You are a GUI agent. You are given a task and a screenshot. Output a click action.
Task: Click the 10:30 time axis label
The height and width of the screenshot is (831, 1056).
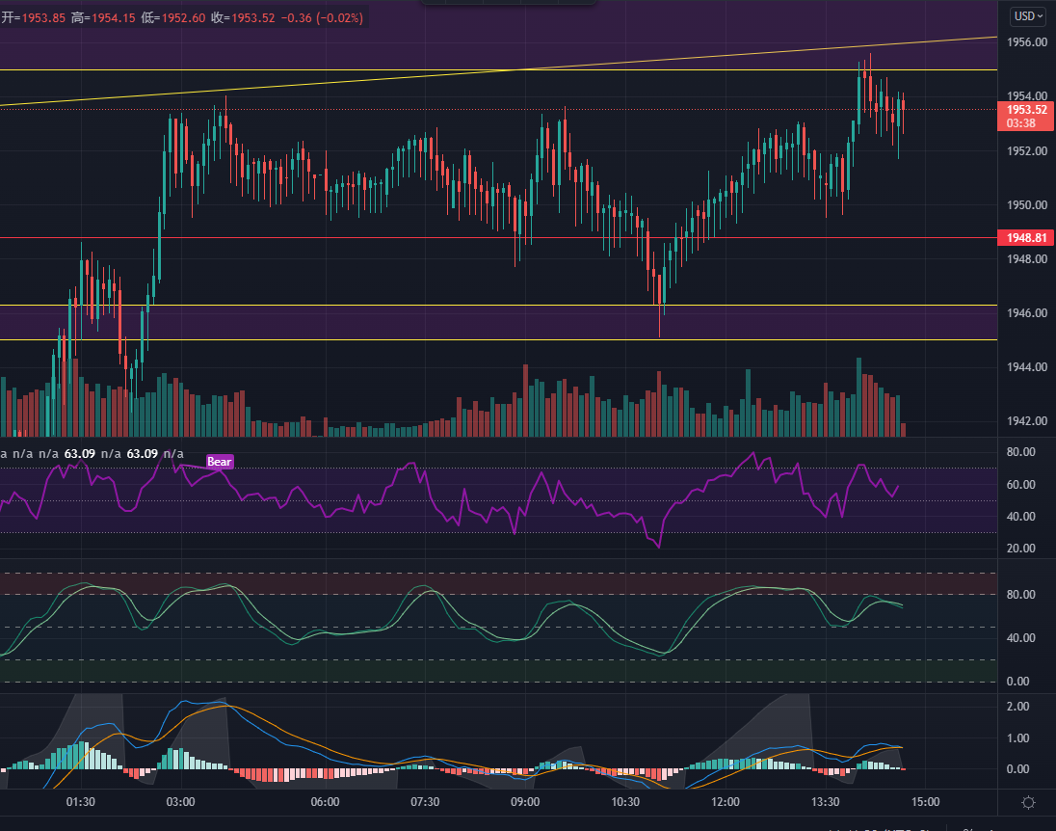coord(625,802)
